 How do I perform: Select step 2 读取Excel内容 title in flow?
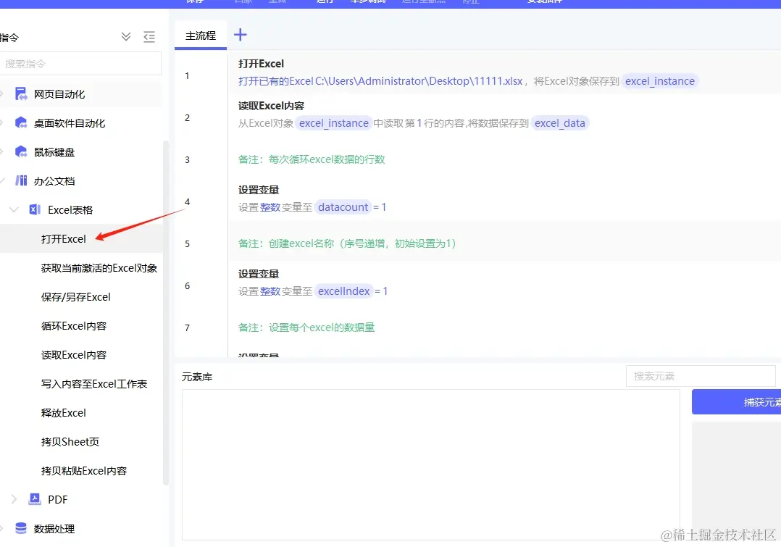point(271,106)
